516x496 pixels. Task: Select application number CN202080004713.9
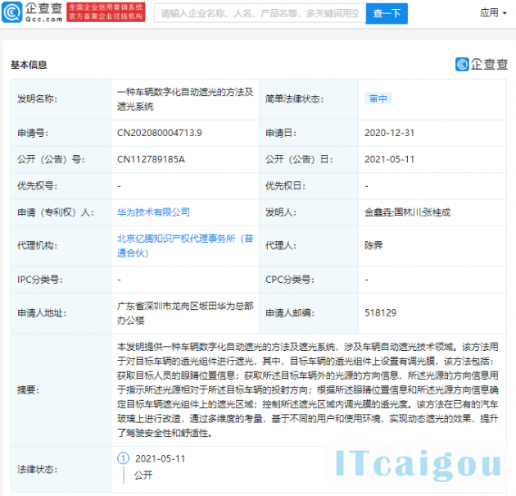(x=160, y=133)
